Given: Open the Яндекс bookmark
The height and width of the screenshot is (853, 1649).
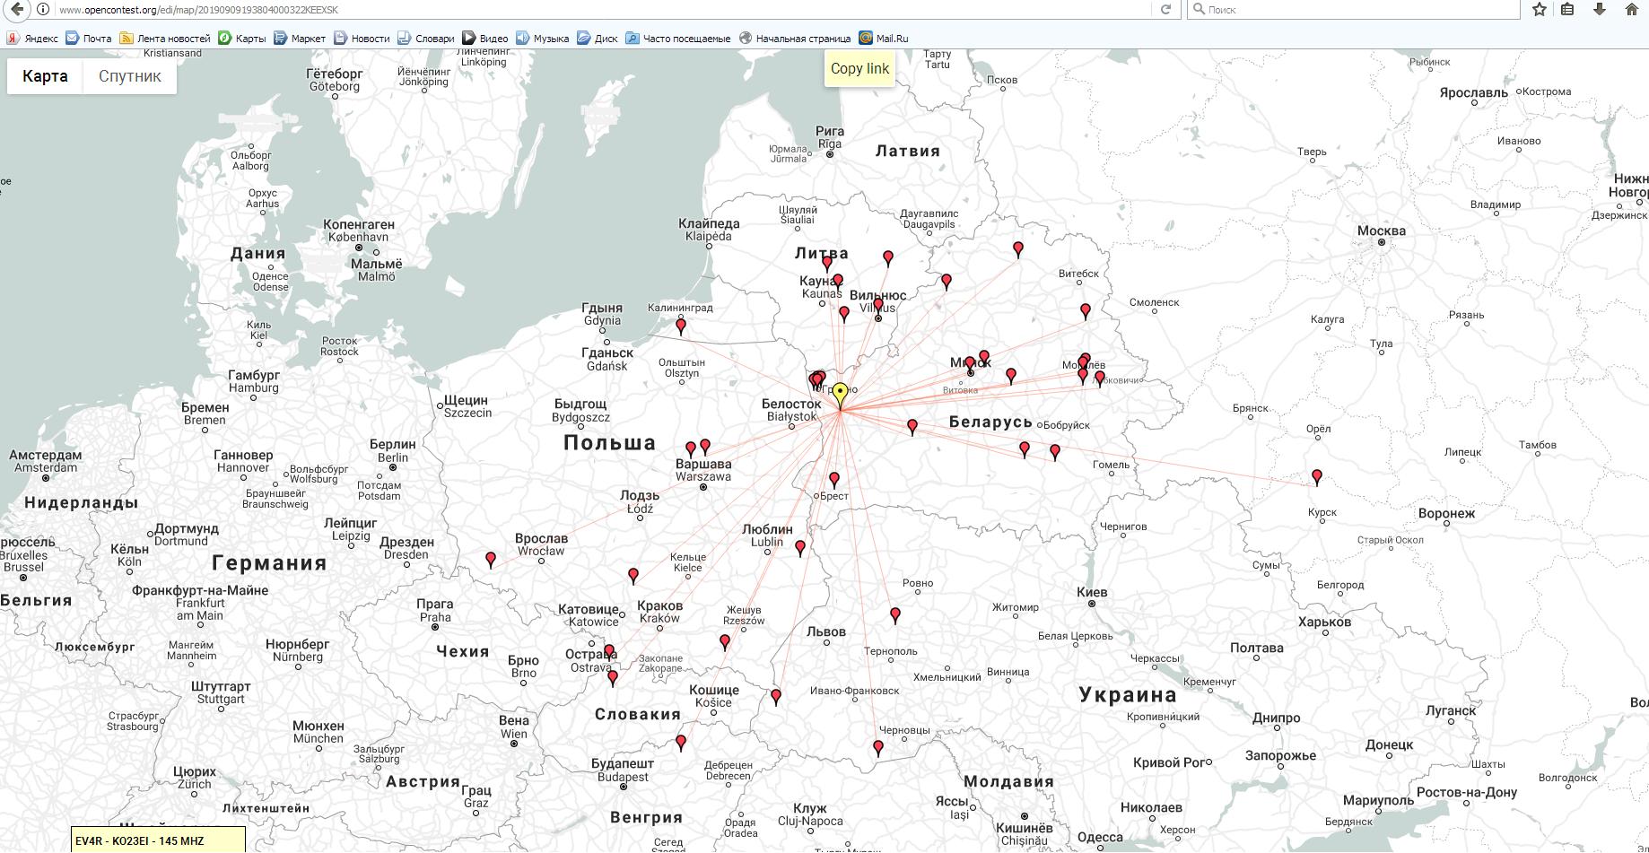Looking at the screenshot, I should [x=33, y=39].
